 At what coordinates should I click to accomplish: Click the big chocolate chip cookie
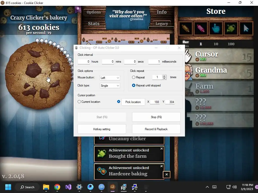pyautogui.click(x=39, y=75)
